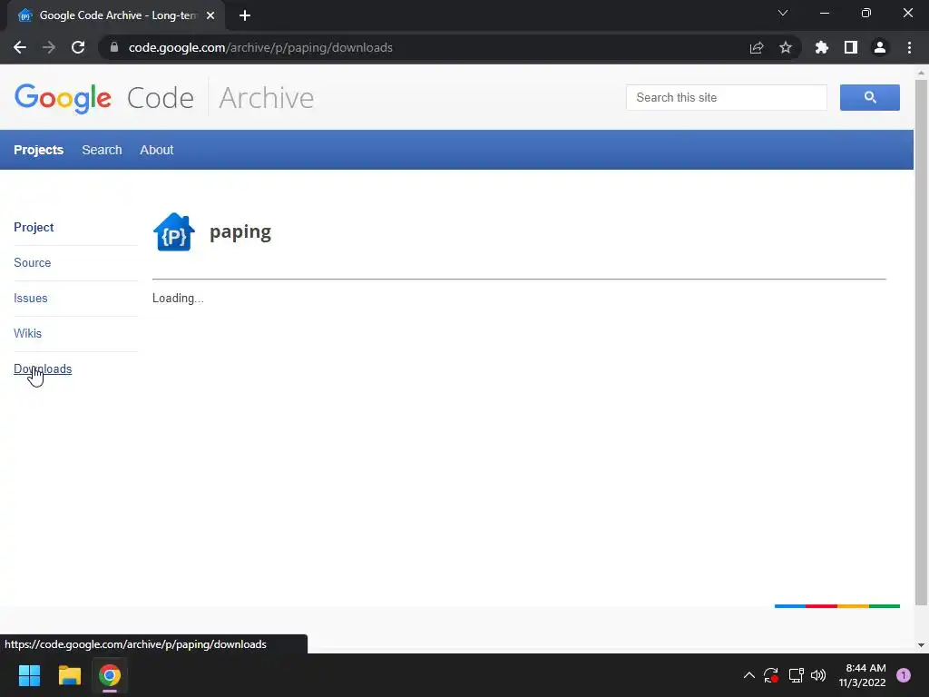Screen dimensions: 929x697
Task: Close the Google Code Archive tab
Action: pos(210,15)
